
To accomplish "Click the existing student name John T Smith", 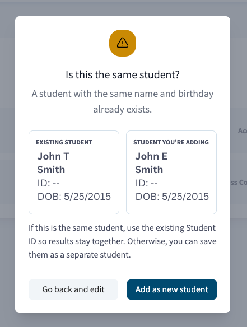I will 53,163.
